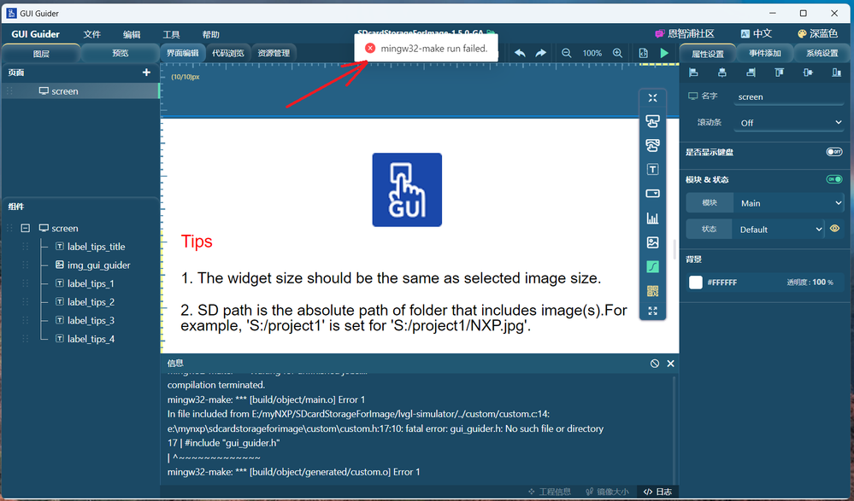Switch to the 系统设置 tab
Screen dimensions: 854x501
(x=822, y=53)
